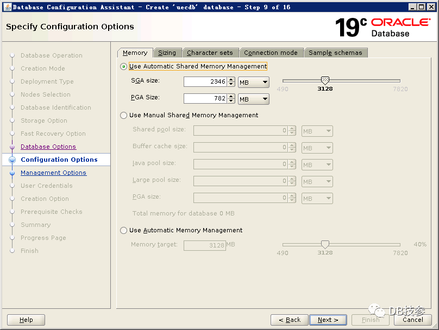Select Use Manual Shared Memory Management
The width and height of the screenshot is (439, 330).
point(124,115)
